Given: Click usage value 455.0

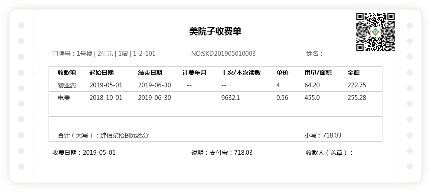Looking at the screenshot, I should (312, 98).
